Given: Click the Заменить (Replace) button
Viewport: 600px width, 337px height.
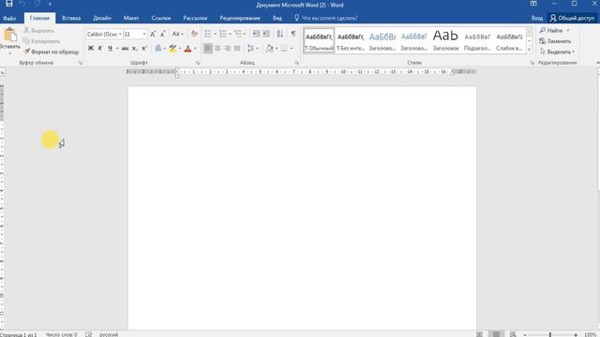Looking at the screenshot, I should coord(555,41).
